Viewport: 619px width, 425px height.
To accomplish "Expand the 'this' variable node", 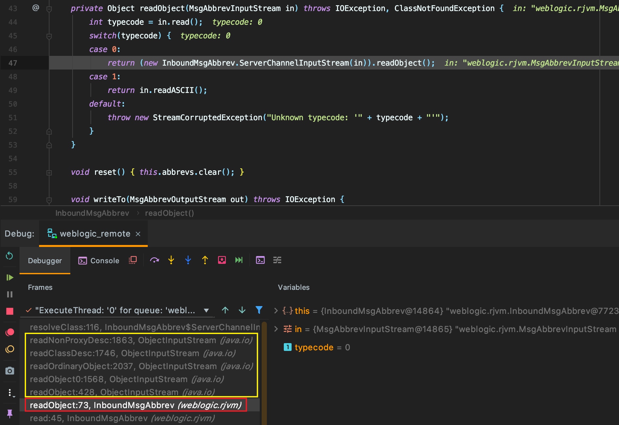I will tap(276, 311).
